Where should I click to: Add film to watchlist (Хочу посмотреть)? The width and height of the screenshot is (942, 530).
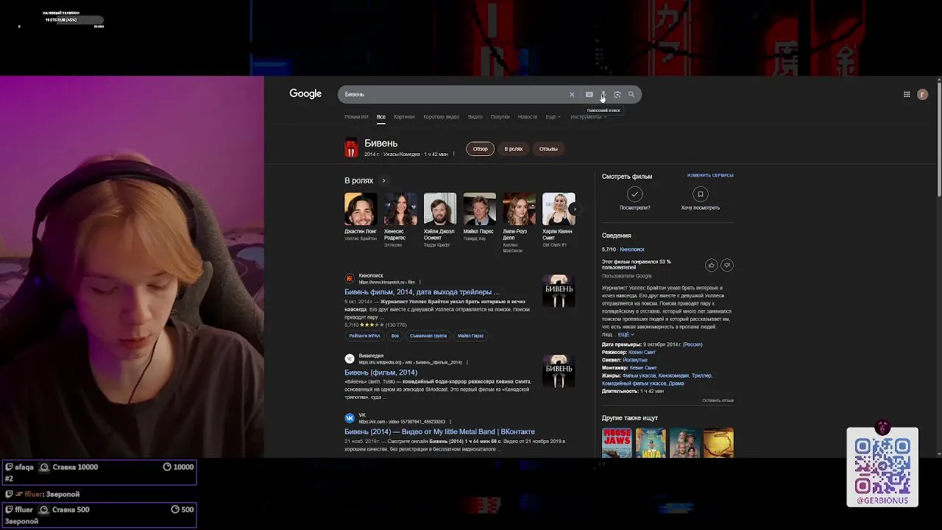coord(700,194)
